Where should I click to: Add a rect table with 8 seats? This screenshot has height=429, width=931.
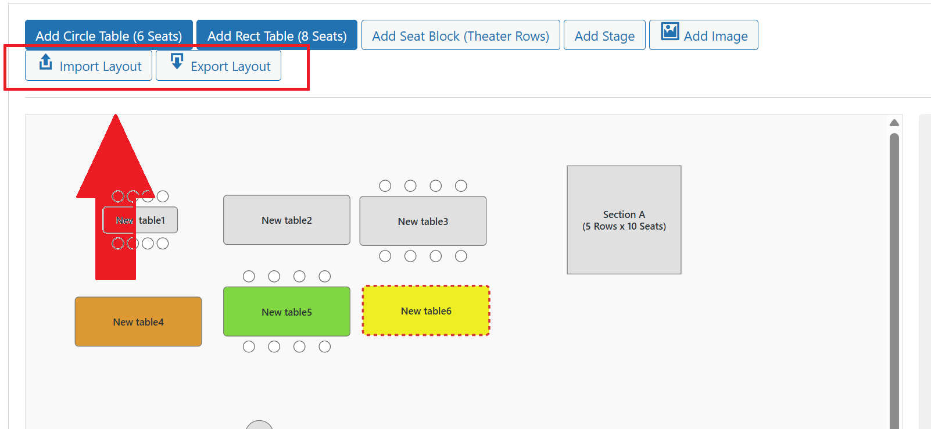(277, 35)
